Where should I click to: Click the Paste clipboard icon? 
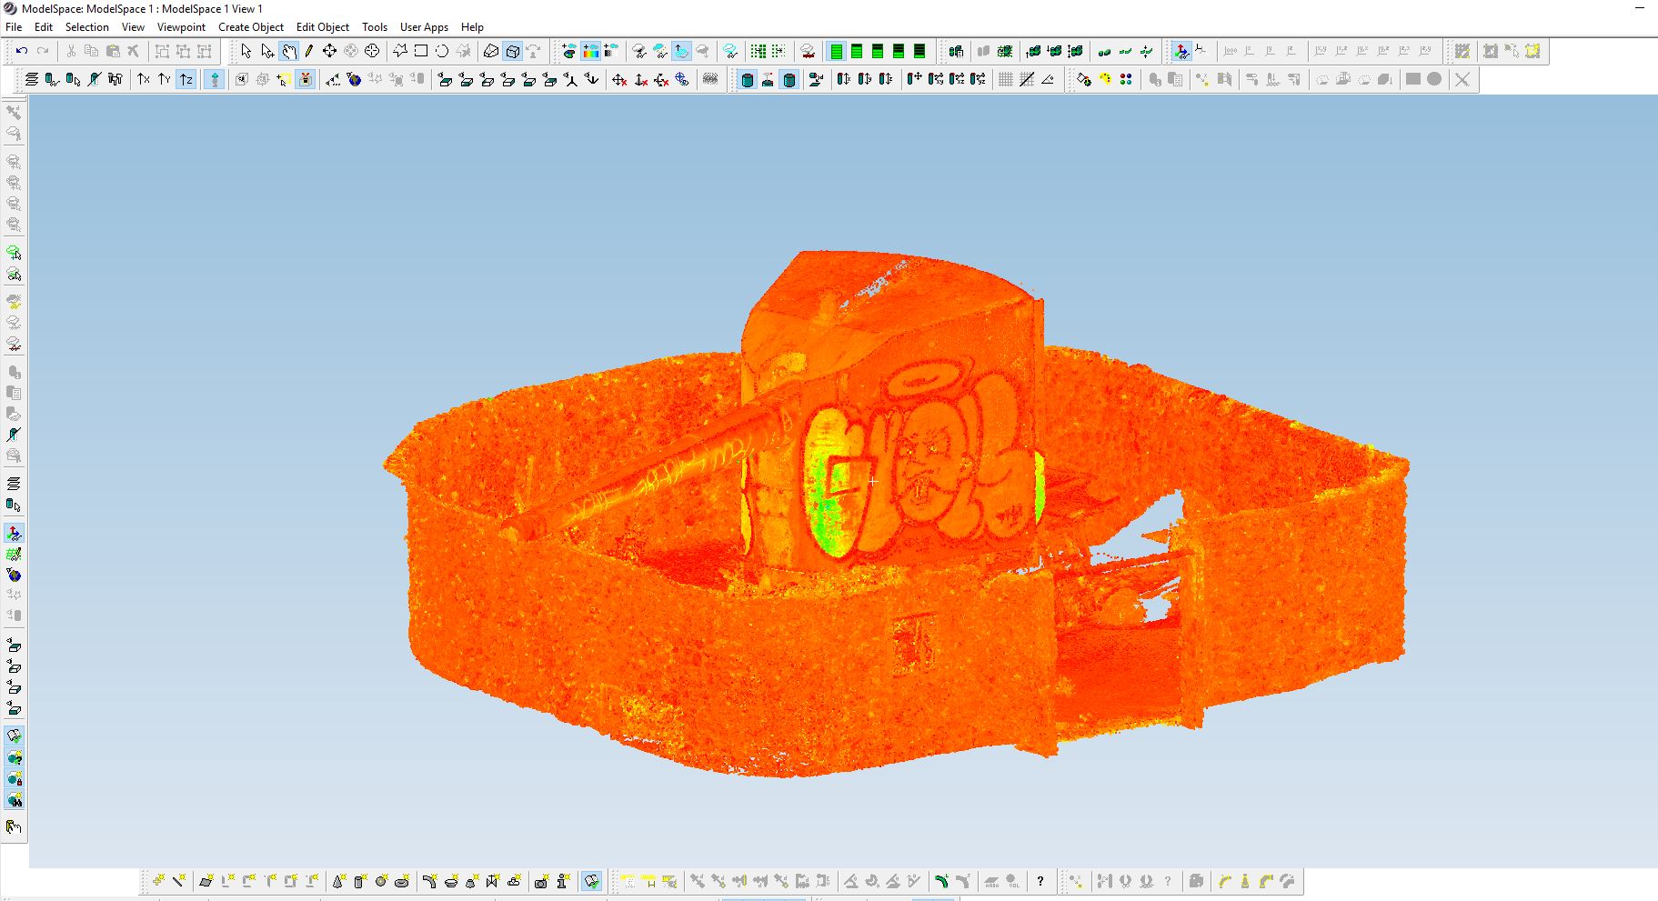click(x=113, y=51)
